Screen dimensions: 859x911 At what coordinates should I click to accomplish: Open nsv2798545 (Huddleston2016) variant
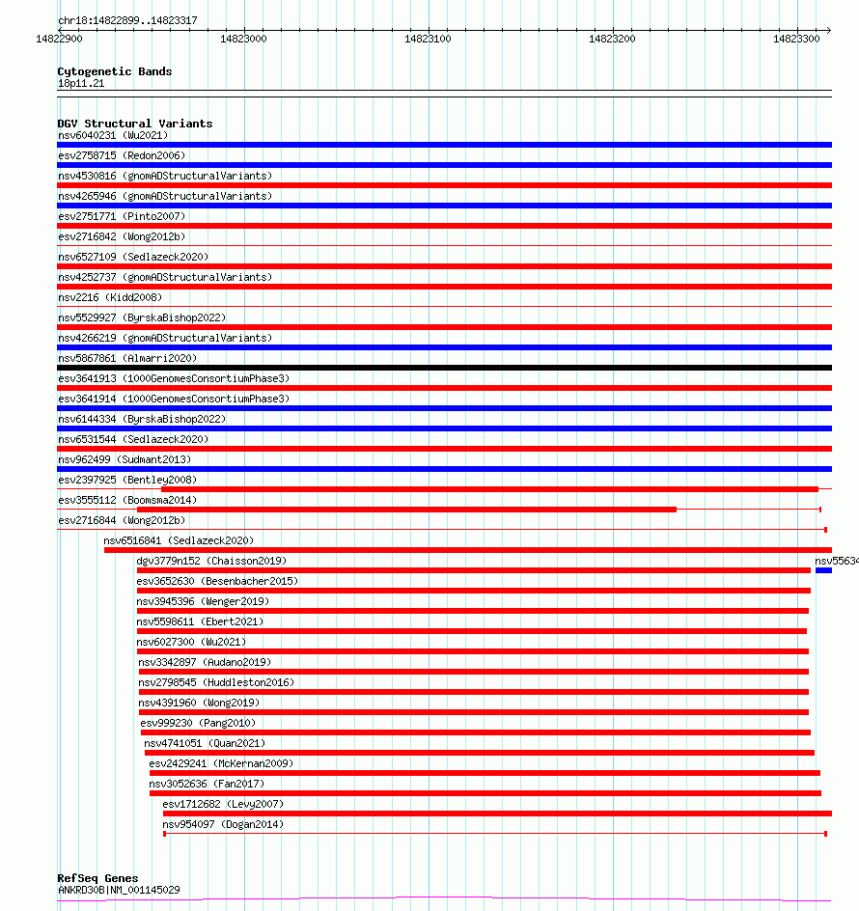click(216, 682)
